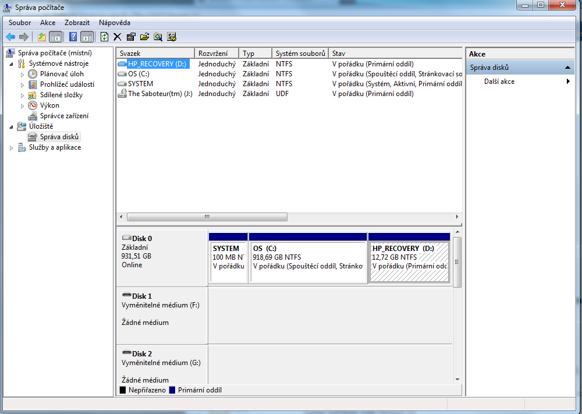Viewport: 582px width, 414px height.
Task: Click the Plánovač úloh clock icon
Action: pyautogui.click(x=33, y=74)
